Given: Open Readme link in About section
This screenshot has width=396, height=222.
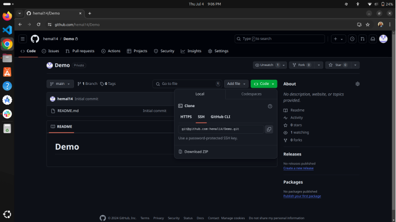Looking at the screenshot, I should coord(297,110).
